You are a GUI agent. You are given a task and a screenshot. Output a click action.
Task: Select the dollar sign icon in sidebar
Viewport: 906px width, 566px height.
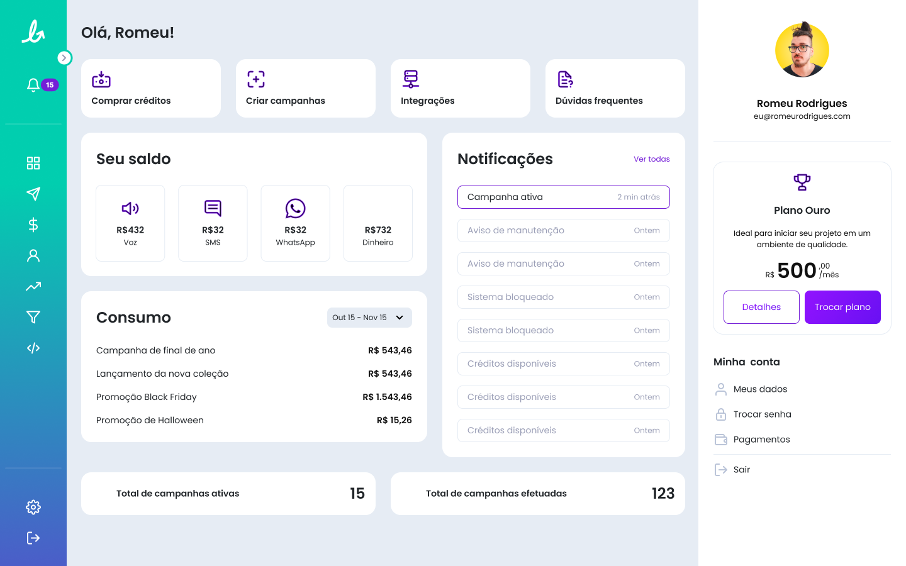point(33,225)
